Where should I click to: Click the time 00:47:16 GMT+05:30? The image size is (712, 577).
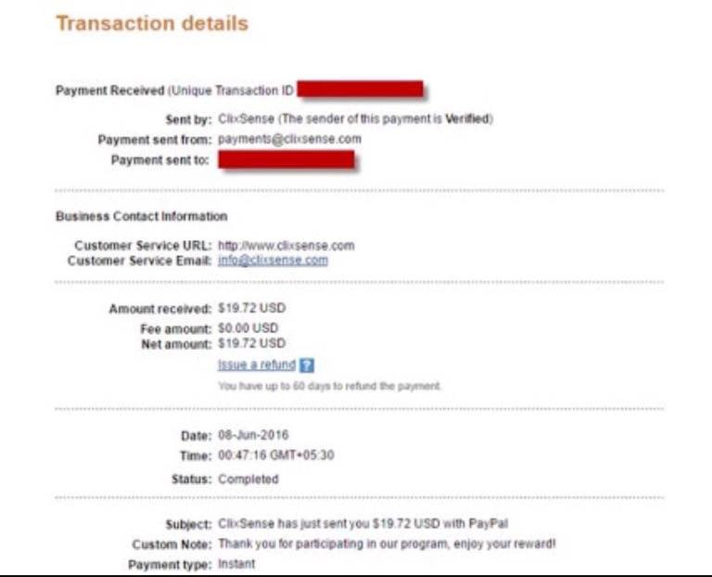(x=274, y=456)
